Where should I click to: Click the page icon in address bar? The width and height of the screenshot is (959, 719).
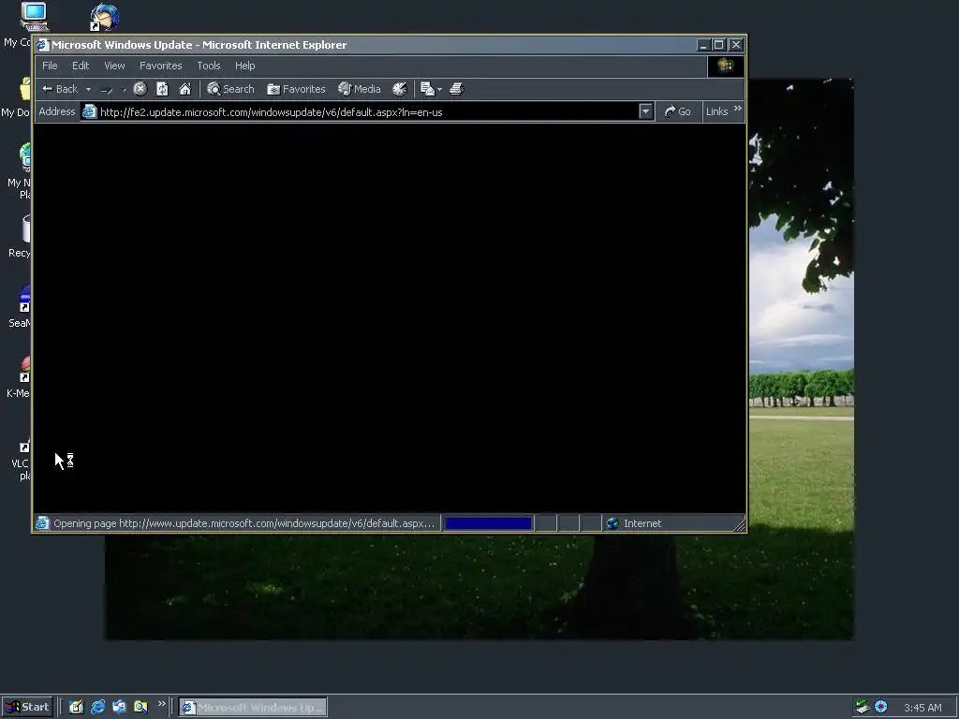pyautogui.click(x=89, y=112)
